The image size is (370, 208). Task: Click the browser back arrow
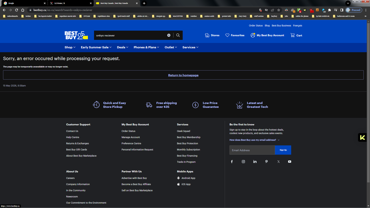pyautogui.click(x=4, y=10)
